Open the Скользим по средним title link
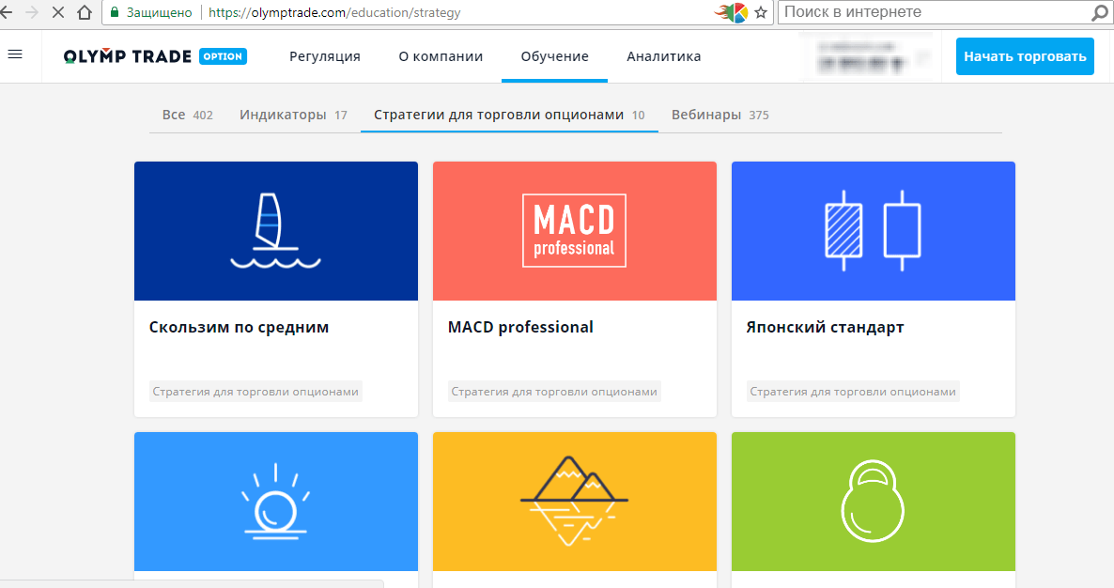This screenshot has width=1114, height=588. (239, 328)
